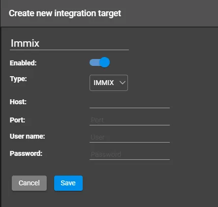Click the 'Type:' label
Screen dimensions: 218x207
click(x=18, y=79)
